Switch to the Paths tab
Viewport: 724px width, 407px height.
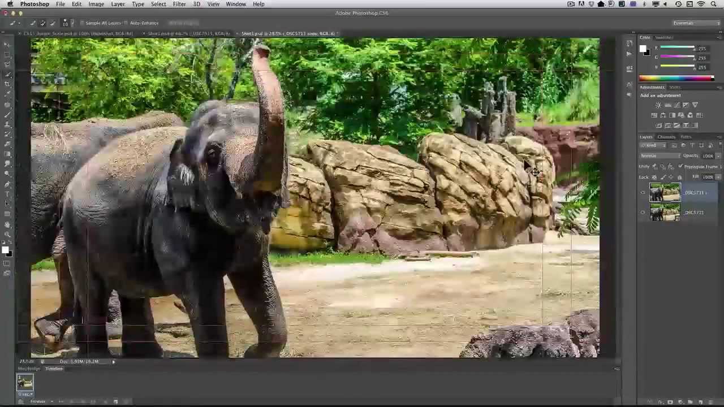pyautogui.click(x=686, y=137)
